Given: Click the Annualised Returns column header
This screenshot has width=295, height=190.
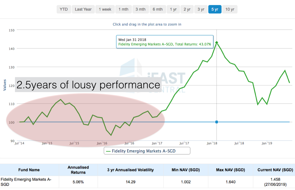Looking at the screenshot, I should tap(78, 170).
